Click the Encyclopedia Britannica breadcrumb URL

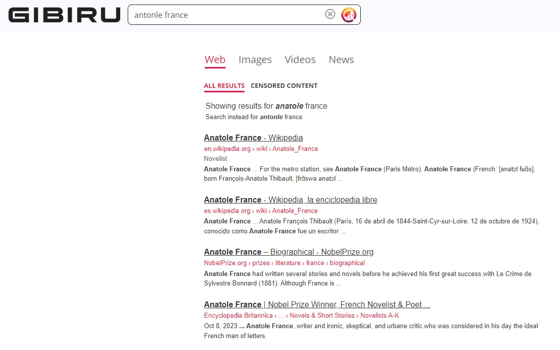pos(302,316)
